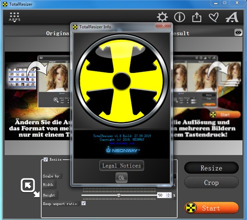Click the 'Copyright (c) 2019, NEONWAY' text

pyautogui.click(x=122, y=139)
